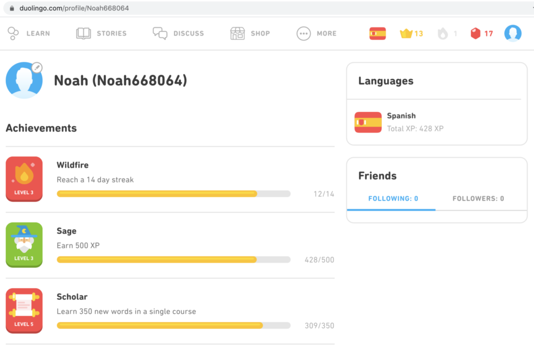Click the Languages heading
The image size is (534, 345).
(386, 81)
